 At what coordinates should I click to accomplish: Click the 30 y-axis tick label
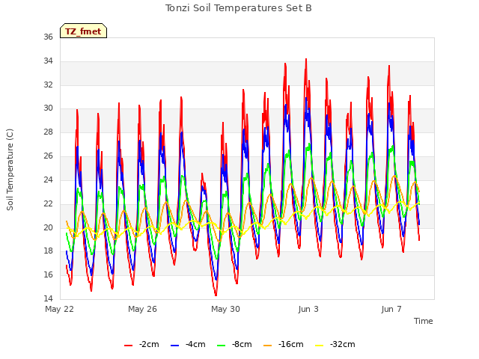[48, 108]
